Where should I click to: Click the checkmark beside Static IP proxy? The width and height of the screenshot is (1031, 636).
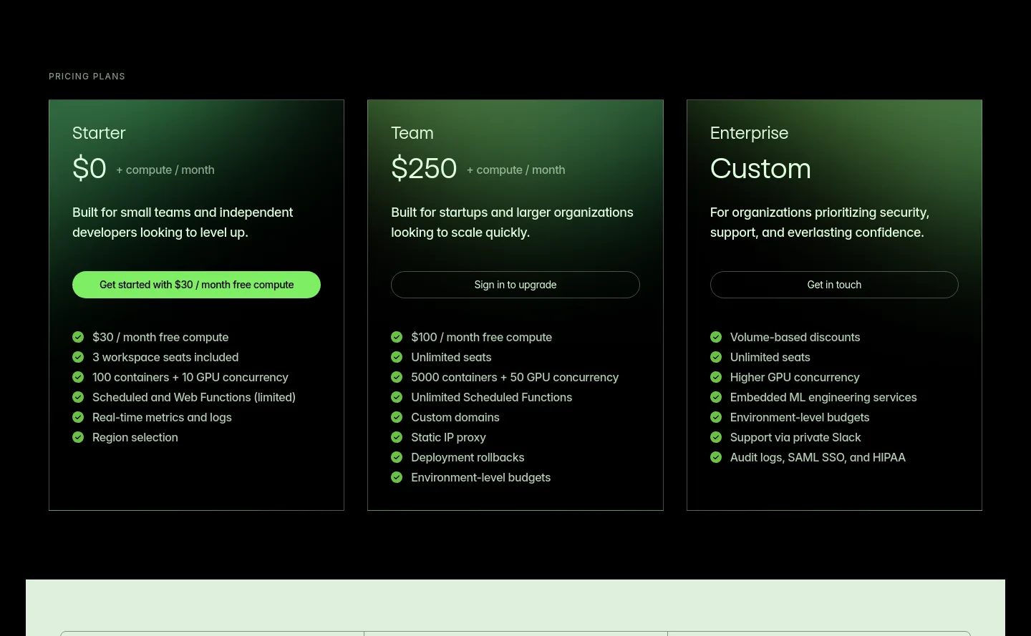point(397,437)
